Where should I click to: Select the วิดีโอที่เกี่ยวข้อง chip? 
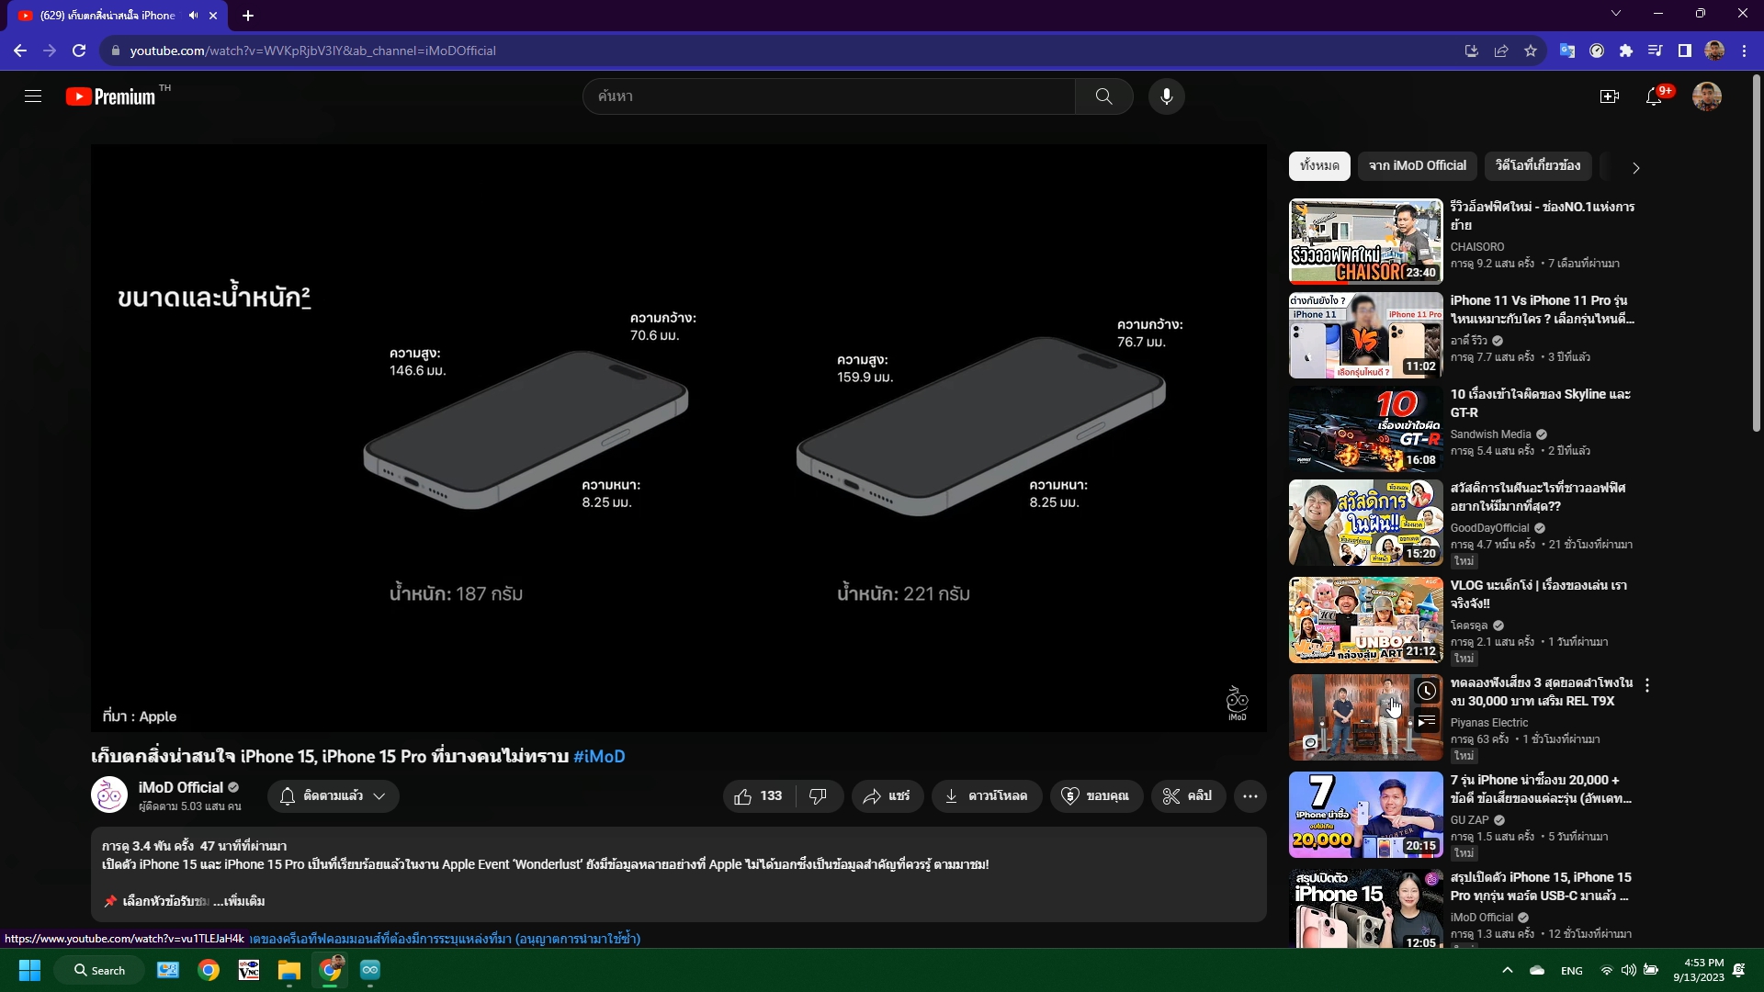coord(1538,166)
